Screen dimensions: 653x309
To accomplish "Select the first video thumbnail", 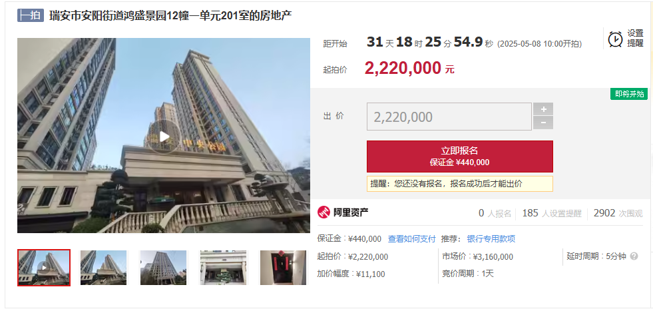I will point(44,268).
